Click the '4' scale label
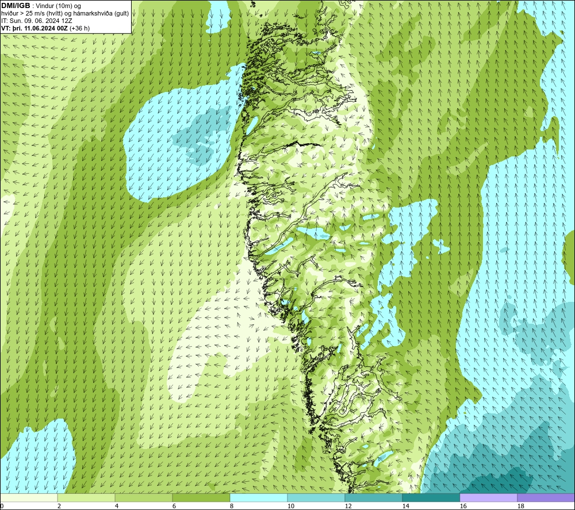575x510 pixels. [x=117, y=507]
